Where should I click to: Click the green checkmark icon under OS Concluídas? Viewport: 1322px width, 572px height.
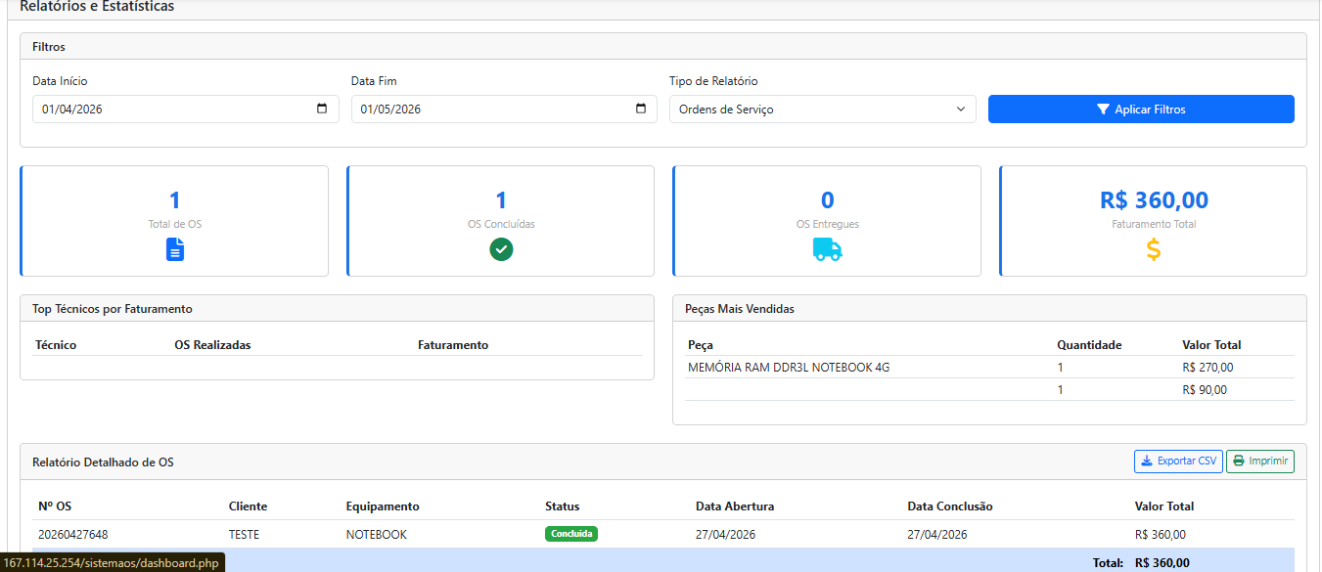point(501,249)
